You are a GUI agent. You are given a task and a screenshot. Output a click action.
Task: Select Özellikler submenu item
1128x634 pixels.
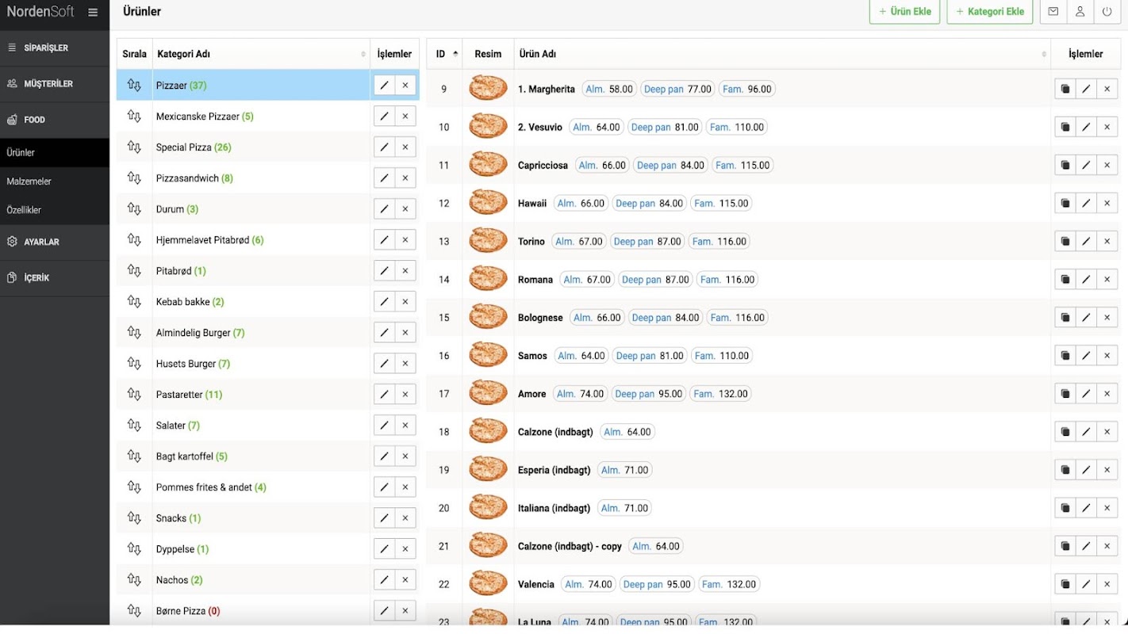pos(55,210)
